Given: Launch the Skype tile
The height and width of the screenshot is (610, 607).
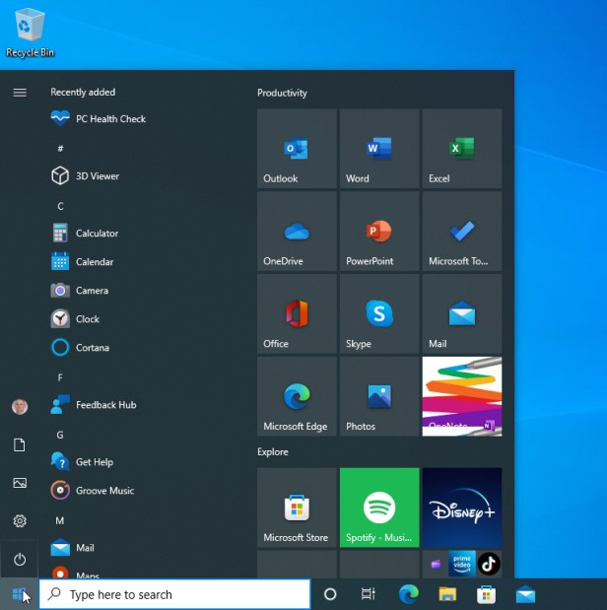Looking at the screenshot, I should [x=378, y=314].
